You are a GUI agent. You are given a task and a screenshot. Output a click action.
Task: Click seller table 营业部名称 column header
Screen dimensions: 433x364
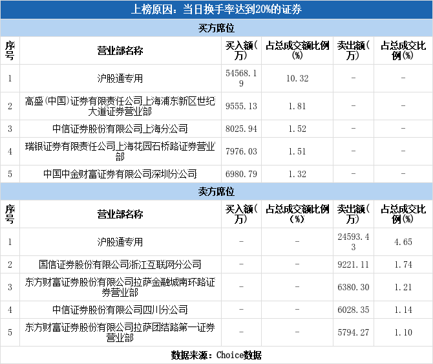coord(120,214)
